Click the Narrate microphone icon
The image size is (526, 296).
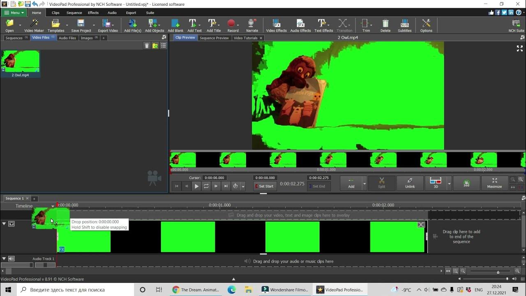(252, 25)
